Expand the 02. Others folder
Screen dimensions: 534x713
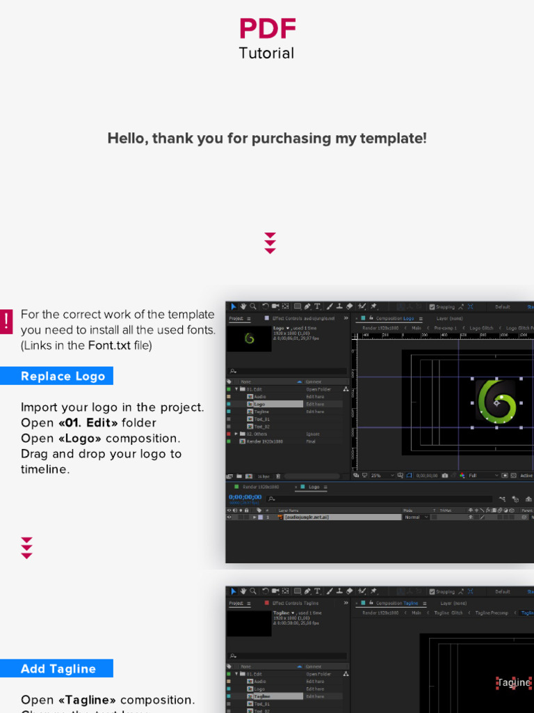pos(236,434)
